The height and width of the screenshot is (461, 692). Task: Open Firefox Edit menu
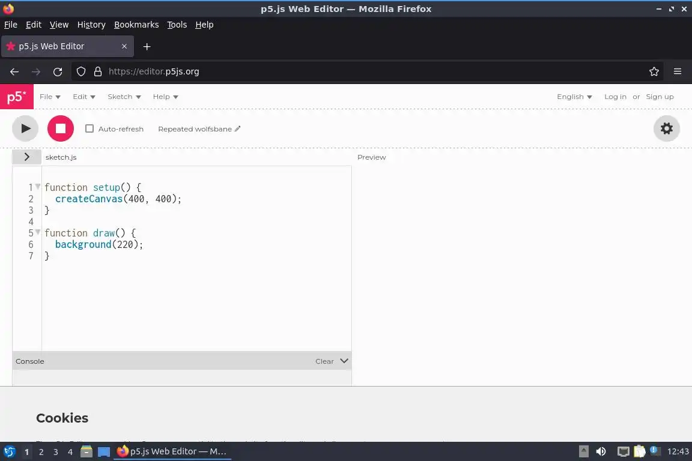[34, 25]
